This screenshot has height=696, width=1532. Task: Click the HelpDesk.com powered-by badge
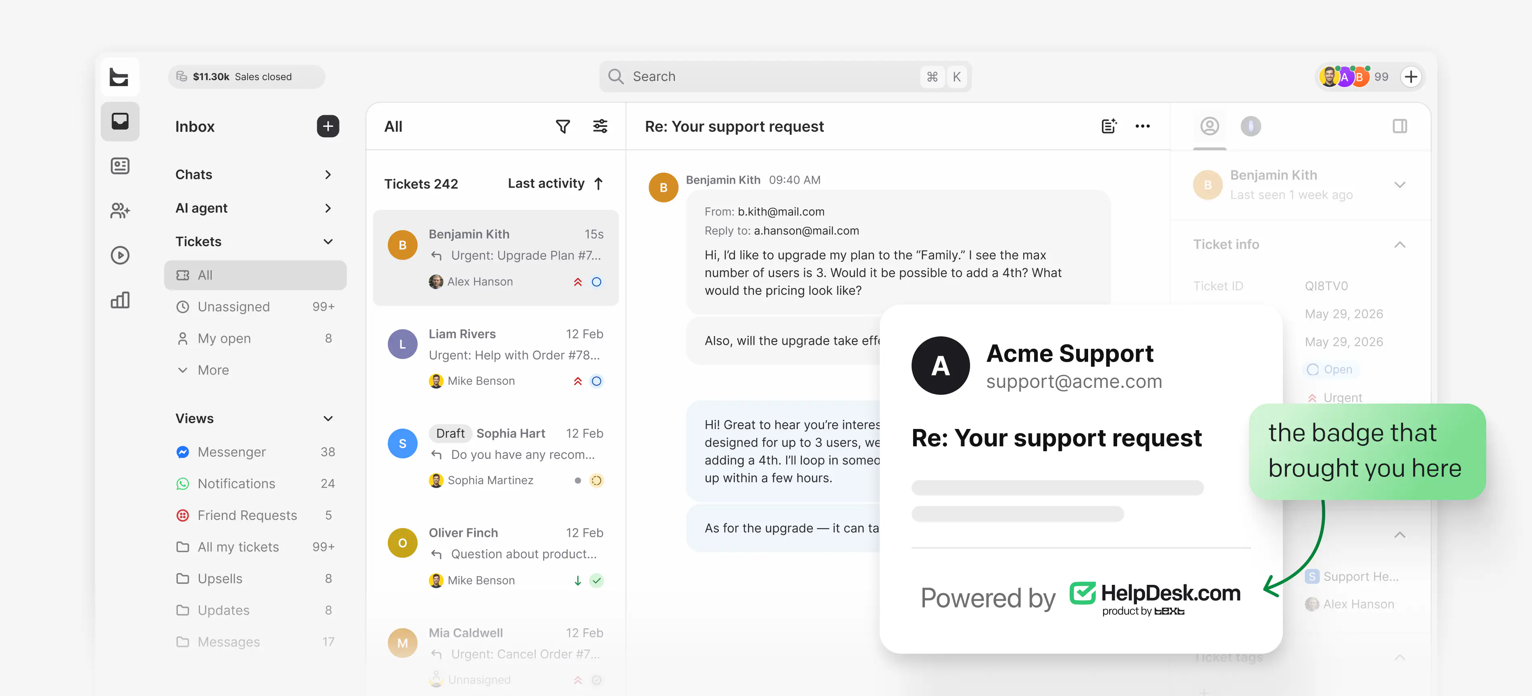tap(1155, 598)
